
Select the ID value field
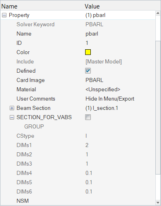coord(120,43)
